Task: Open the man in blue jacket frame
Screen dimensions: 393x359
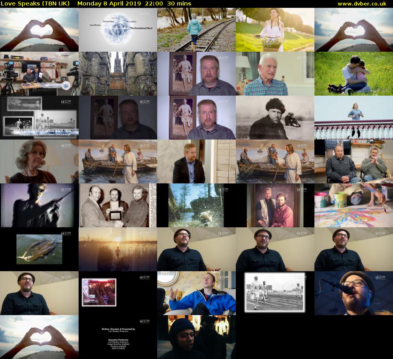Action: 196,293
